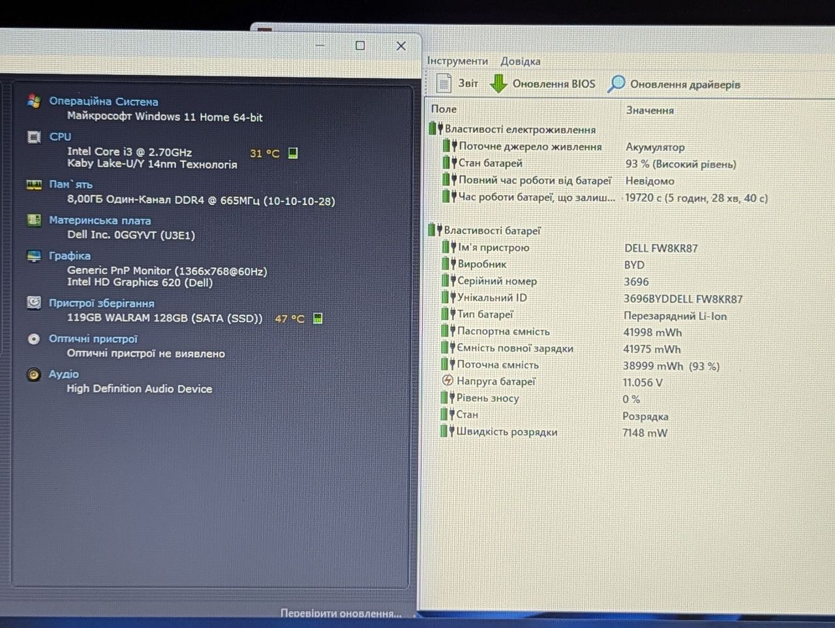
Task: Click the 11.056 V voltage value
Action: point(643,383)
